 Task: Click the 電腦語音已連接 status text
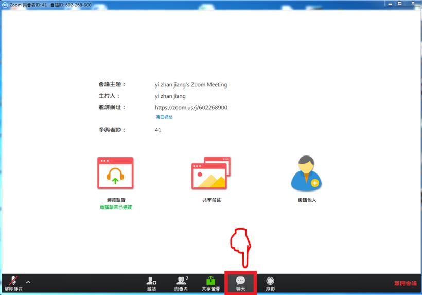pos(116,207)
